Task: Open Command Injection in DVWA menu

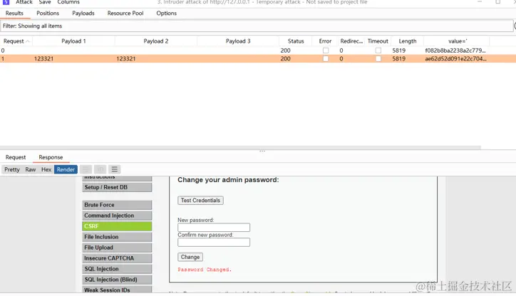Action: (x=117, y=216)
